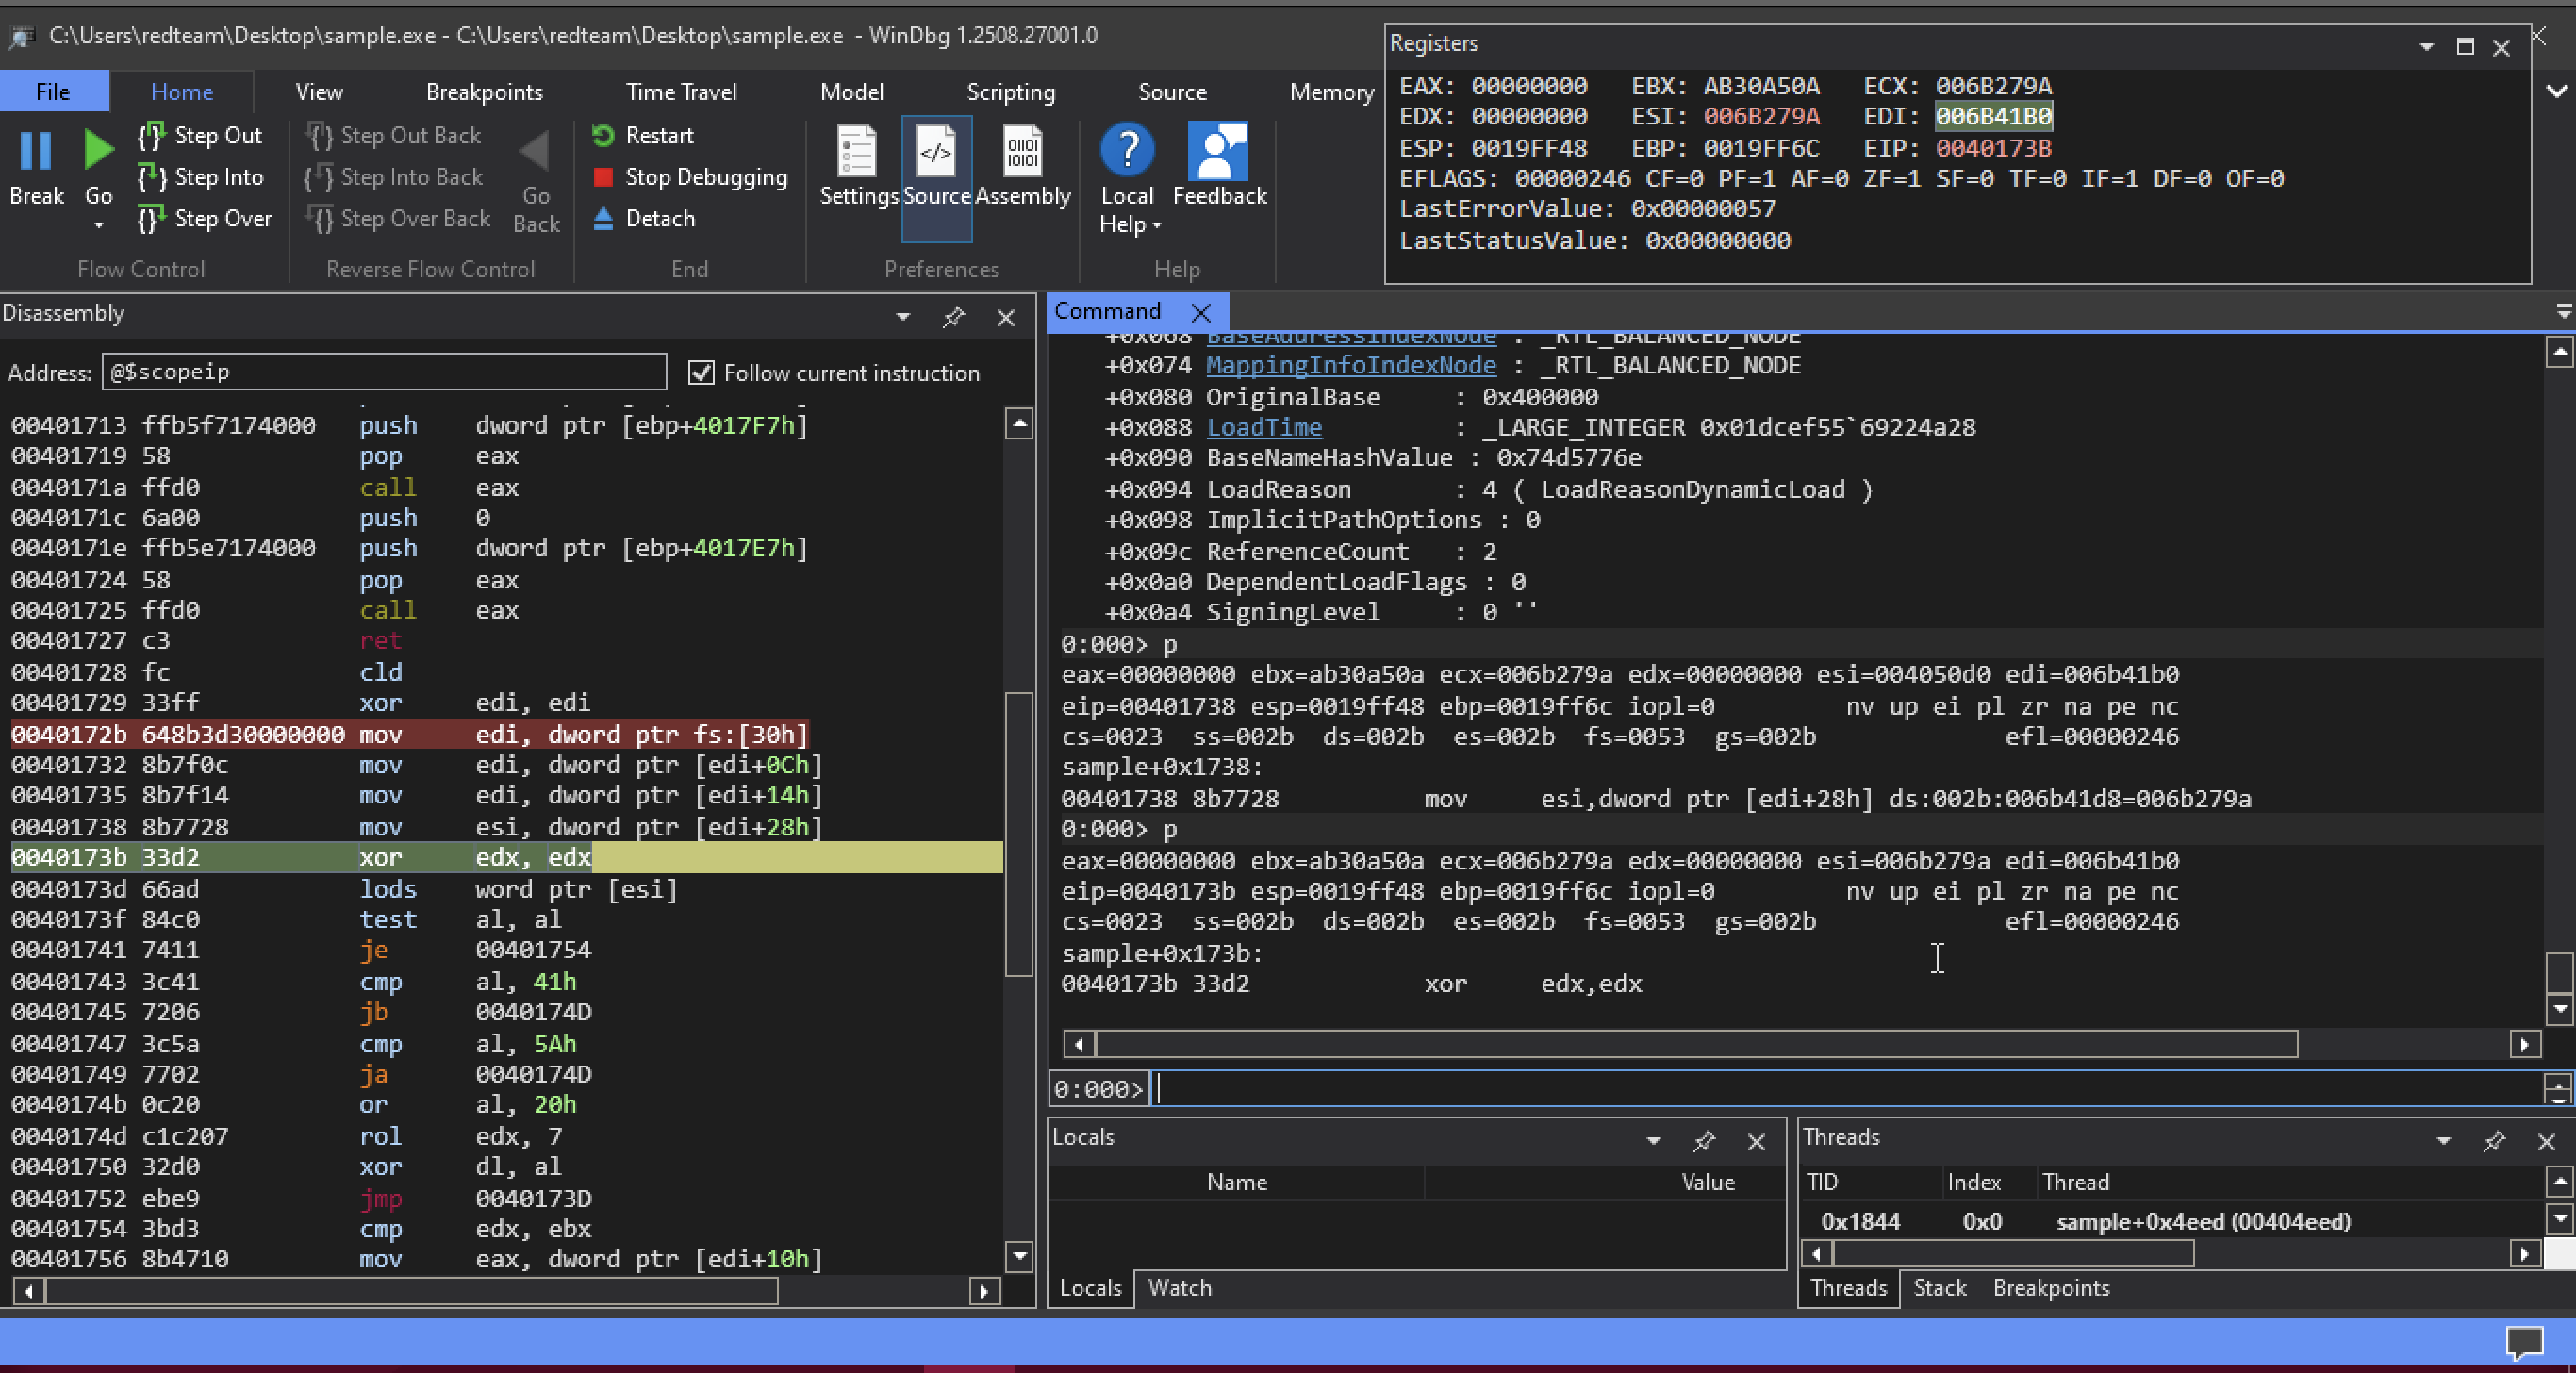Switch to Breakpoints tab in Threads panel
The width and height of the screenshot is (2576, 1373).
(x=2050, y=1288)
